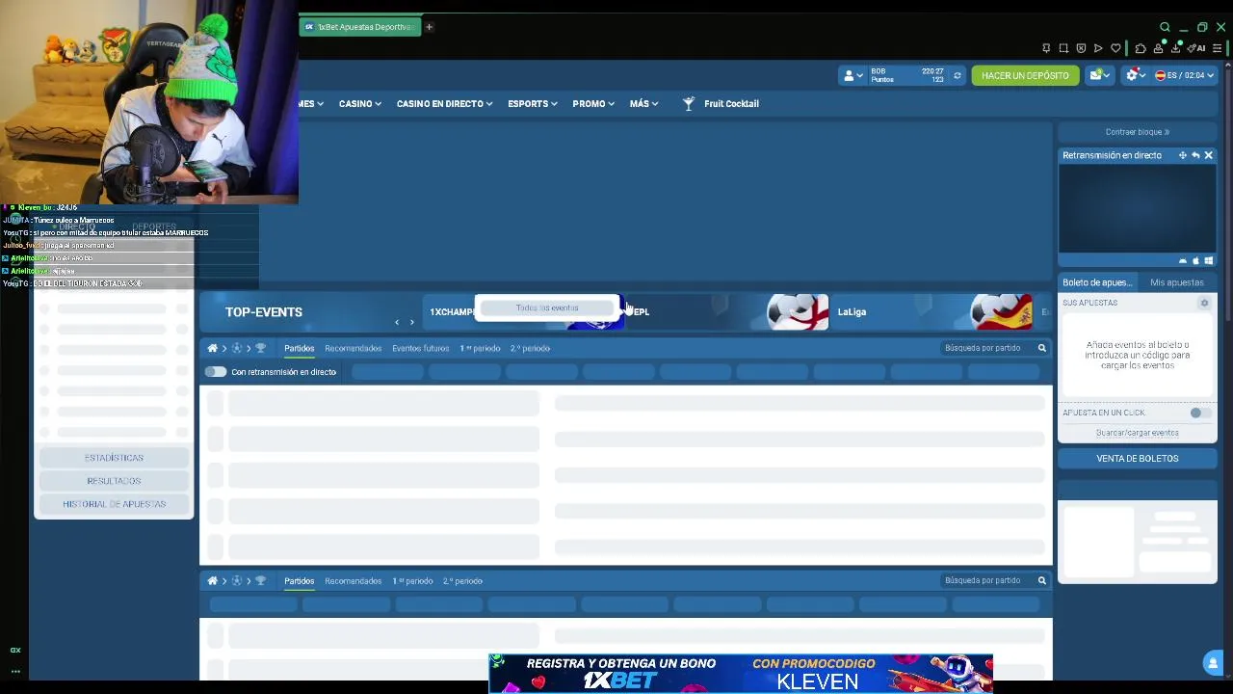Open the browser downloads icon
Screen dimensions: 1233x694
(x=1175, y=48)
